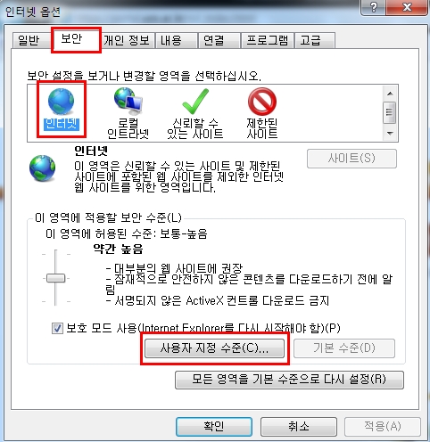Click the zone list scroll down arrow
The height and width of the screenshot is (442, 430).
coord(390,133)
